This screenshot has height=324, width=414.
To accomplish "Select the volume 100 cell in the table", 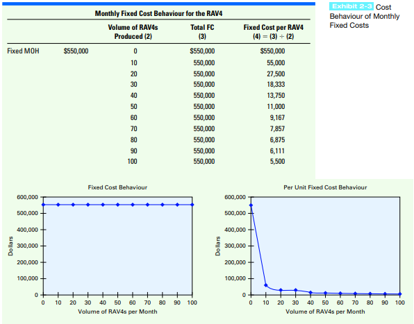I will tap(132, 162).
